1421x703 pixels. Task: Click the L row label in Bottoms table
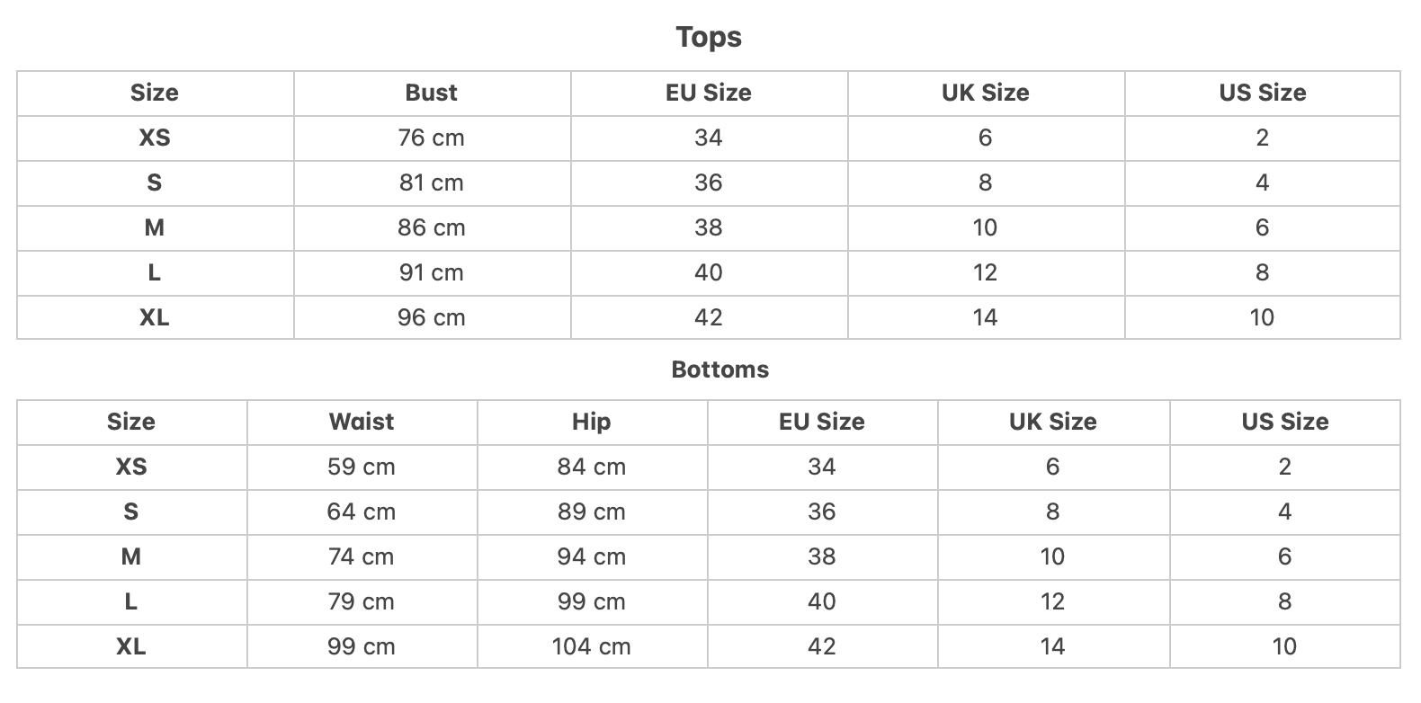point(131,601)
